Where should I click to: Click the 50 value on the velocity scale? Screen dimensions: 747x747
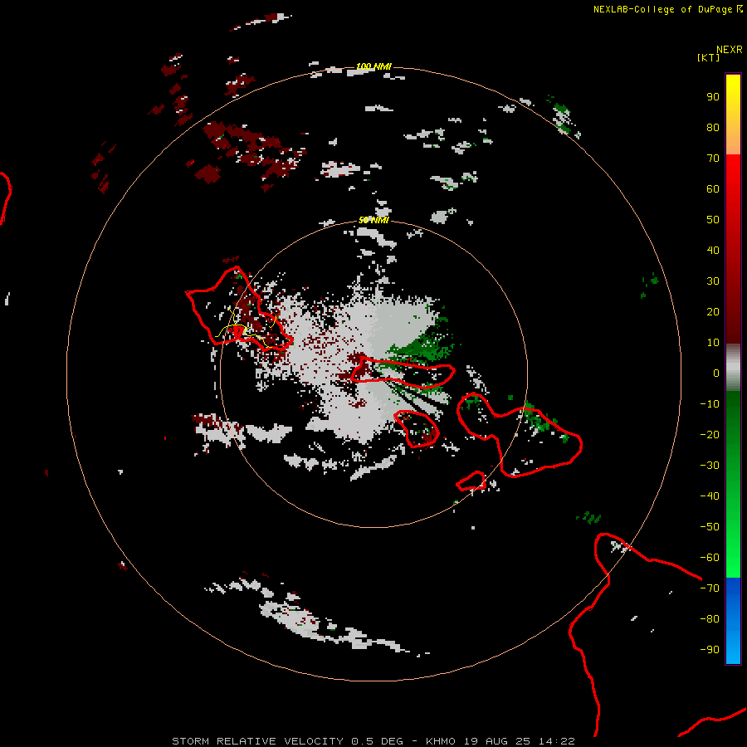coord(713,220)
